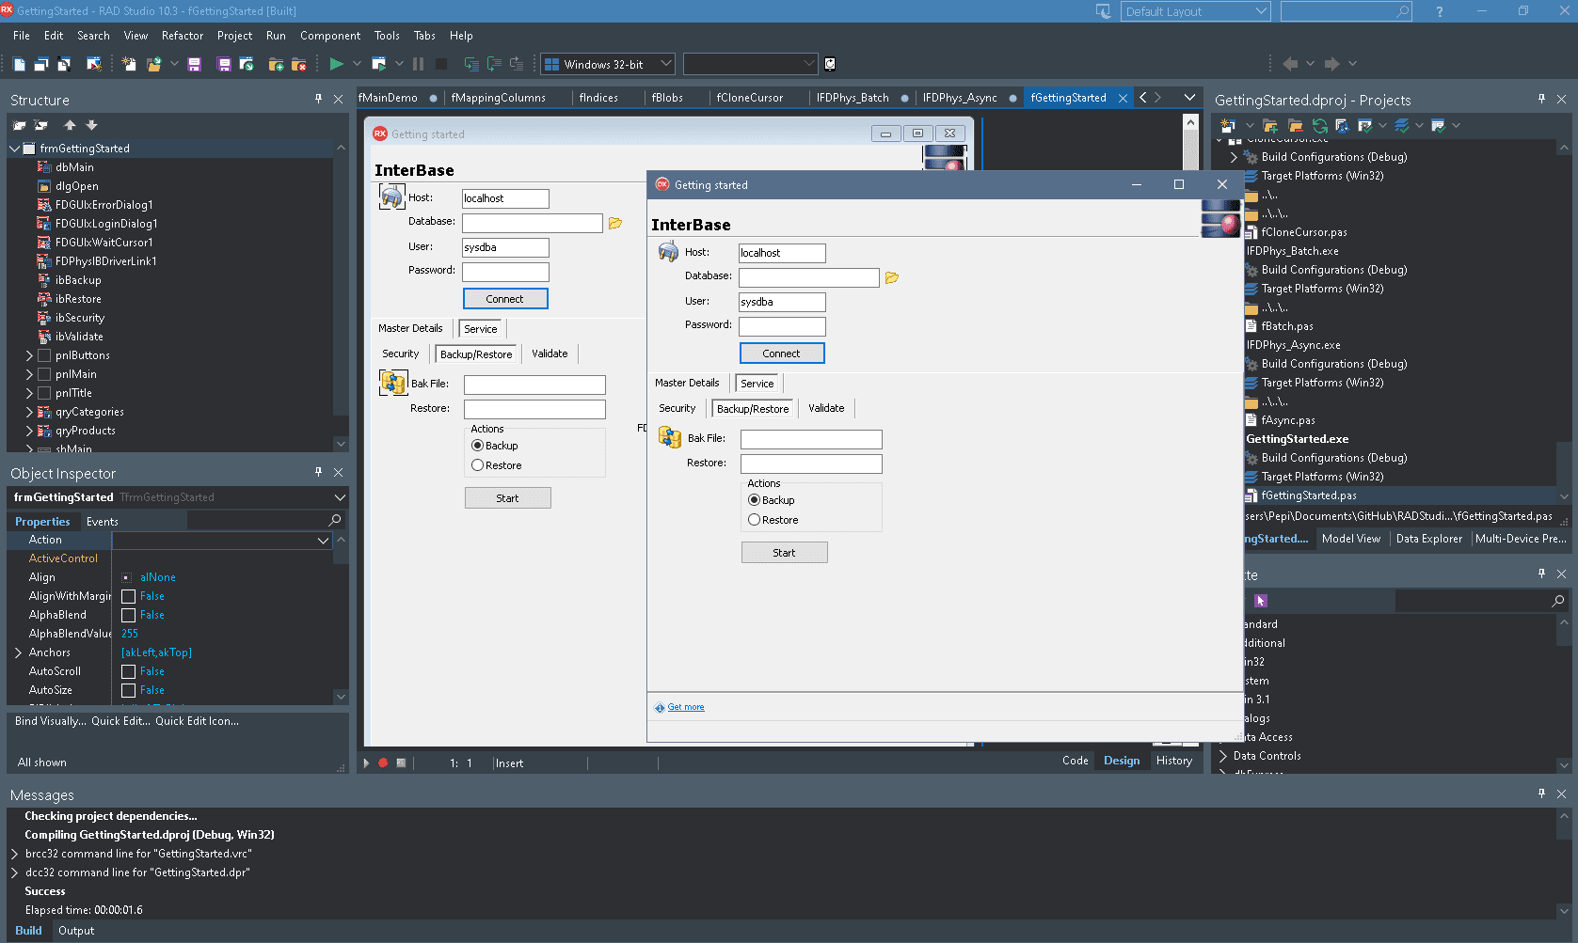
Task: Open the Component menu
Action: tap(330, 36)
